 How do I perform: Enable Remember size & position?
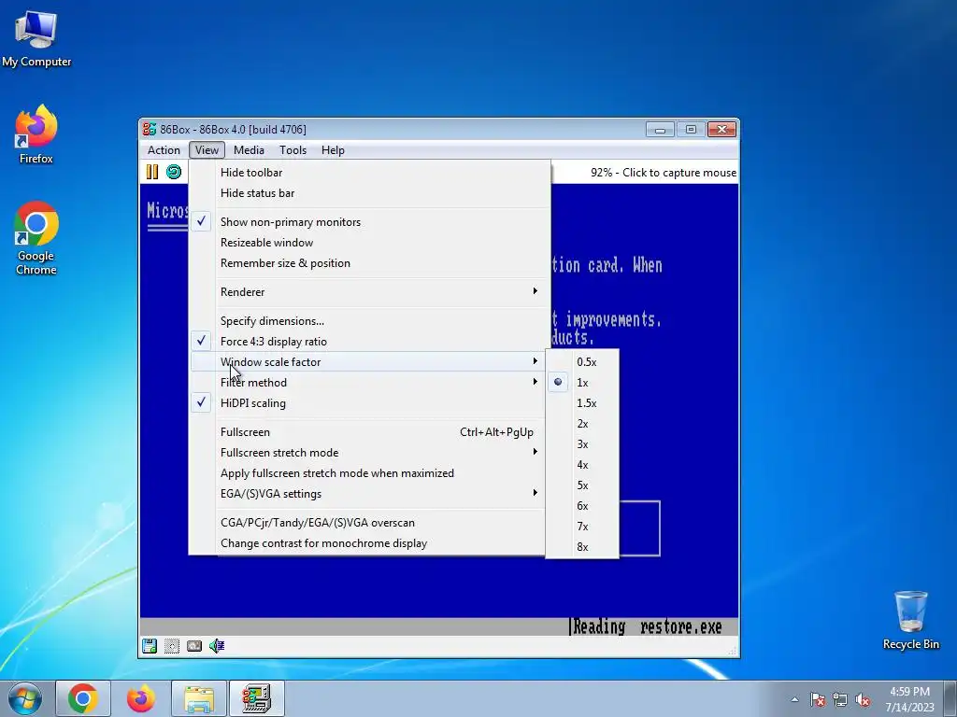[370, 263]
